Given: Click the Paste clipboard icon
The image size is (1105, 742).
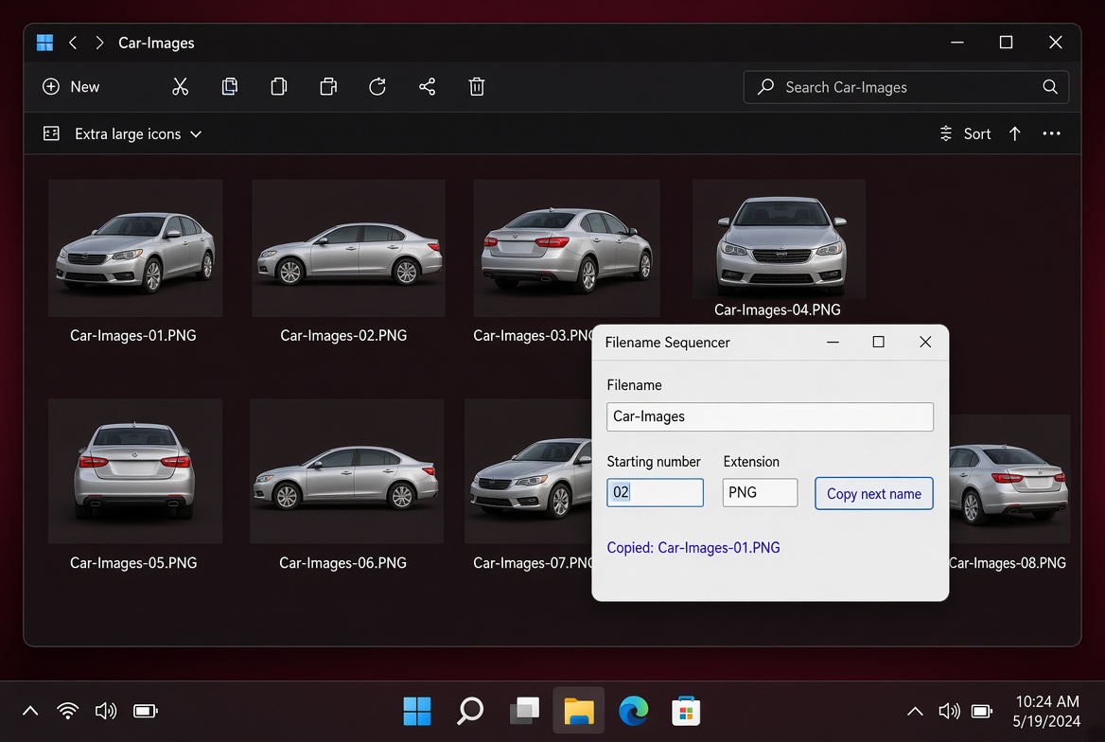Looking at the screenshot, I should point(279,87).
